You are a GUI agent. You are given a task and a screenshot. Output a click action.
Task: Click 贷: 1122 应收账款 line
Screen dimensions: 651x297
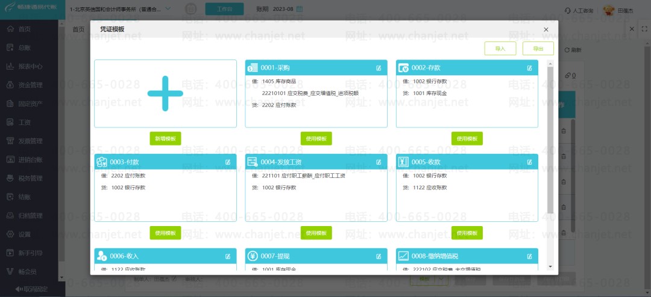tap(425, 188)
